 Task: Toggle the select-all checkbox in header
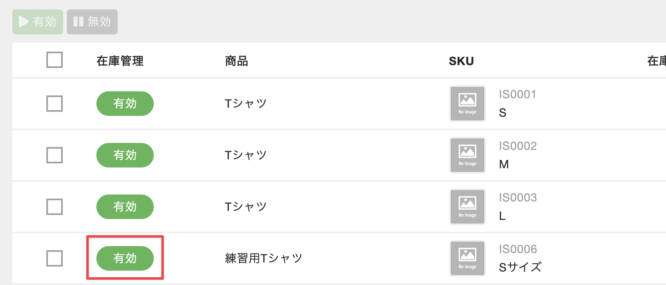(55, 60)
